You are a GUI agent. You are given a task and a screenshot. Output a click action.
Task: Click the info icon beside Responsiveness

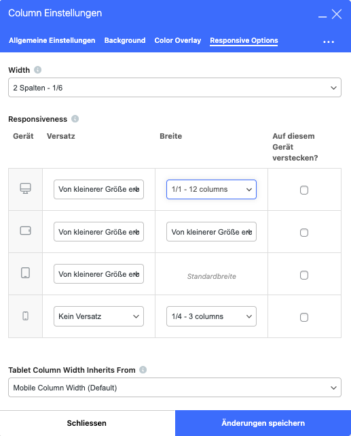click(75, 119)
